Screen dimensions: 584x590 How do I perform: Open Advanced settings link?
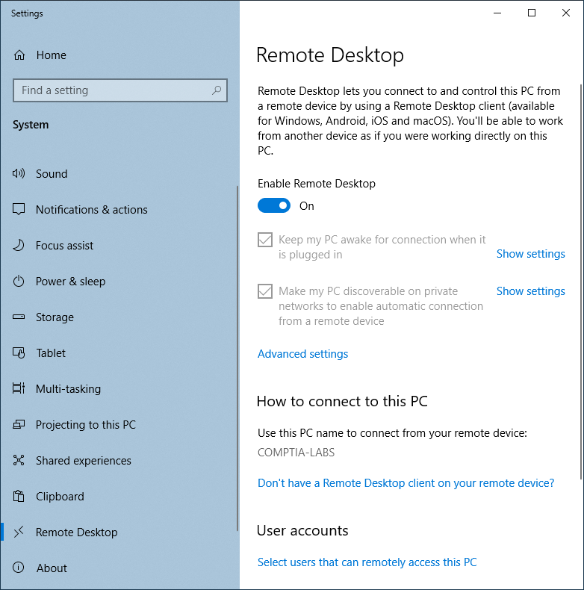(302, 354)
